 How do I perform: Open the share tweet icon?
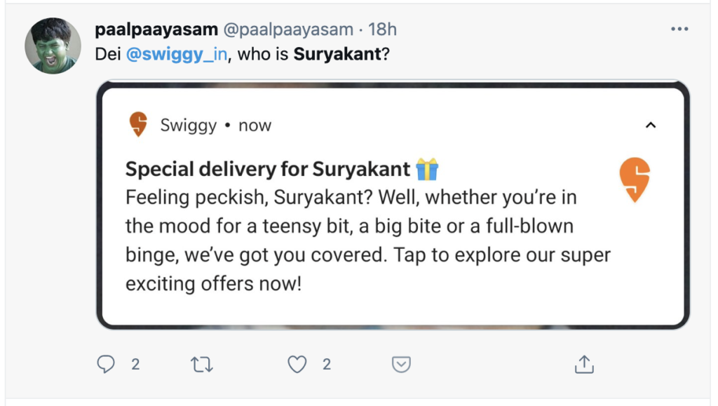click(584, 364)
